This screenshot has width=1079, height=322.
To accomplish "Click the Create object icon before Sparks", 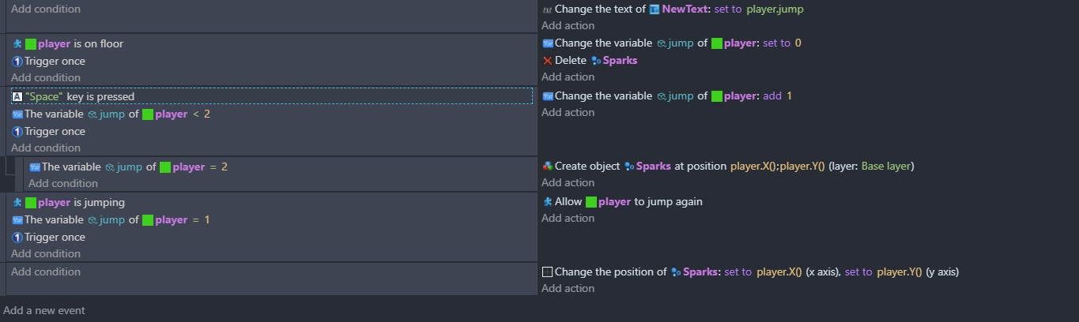I will [547, 167].
